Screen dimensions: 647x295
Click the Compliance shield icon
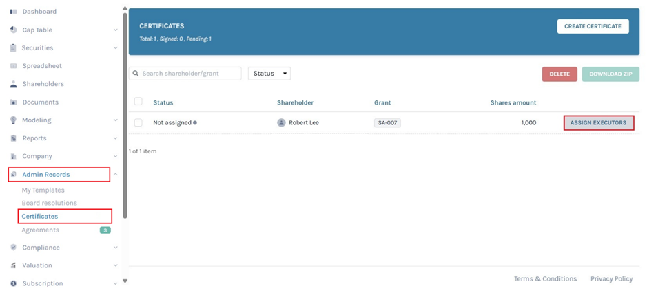[x=14, y=248]
